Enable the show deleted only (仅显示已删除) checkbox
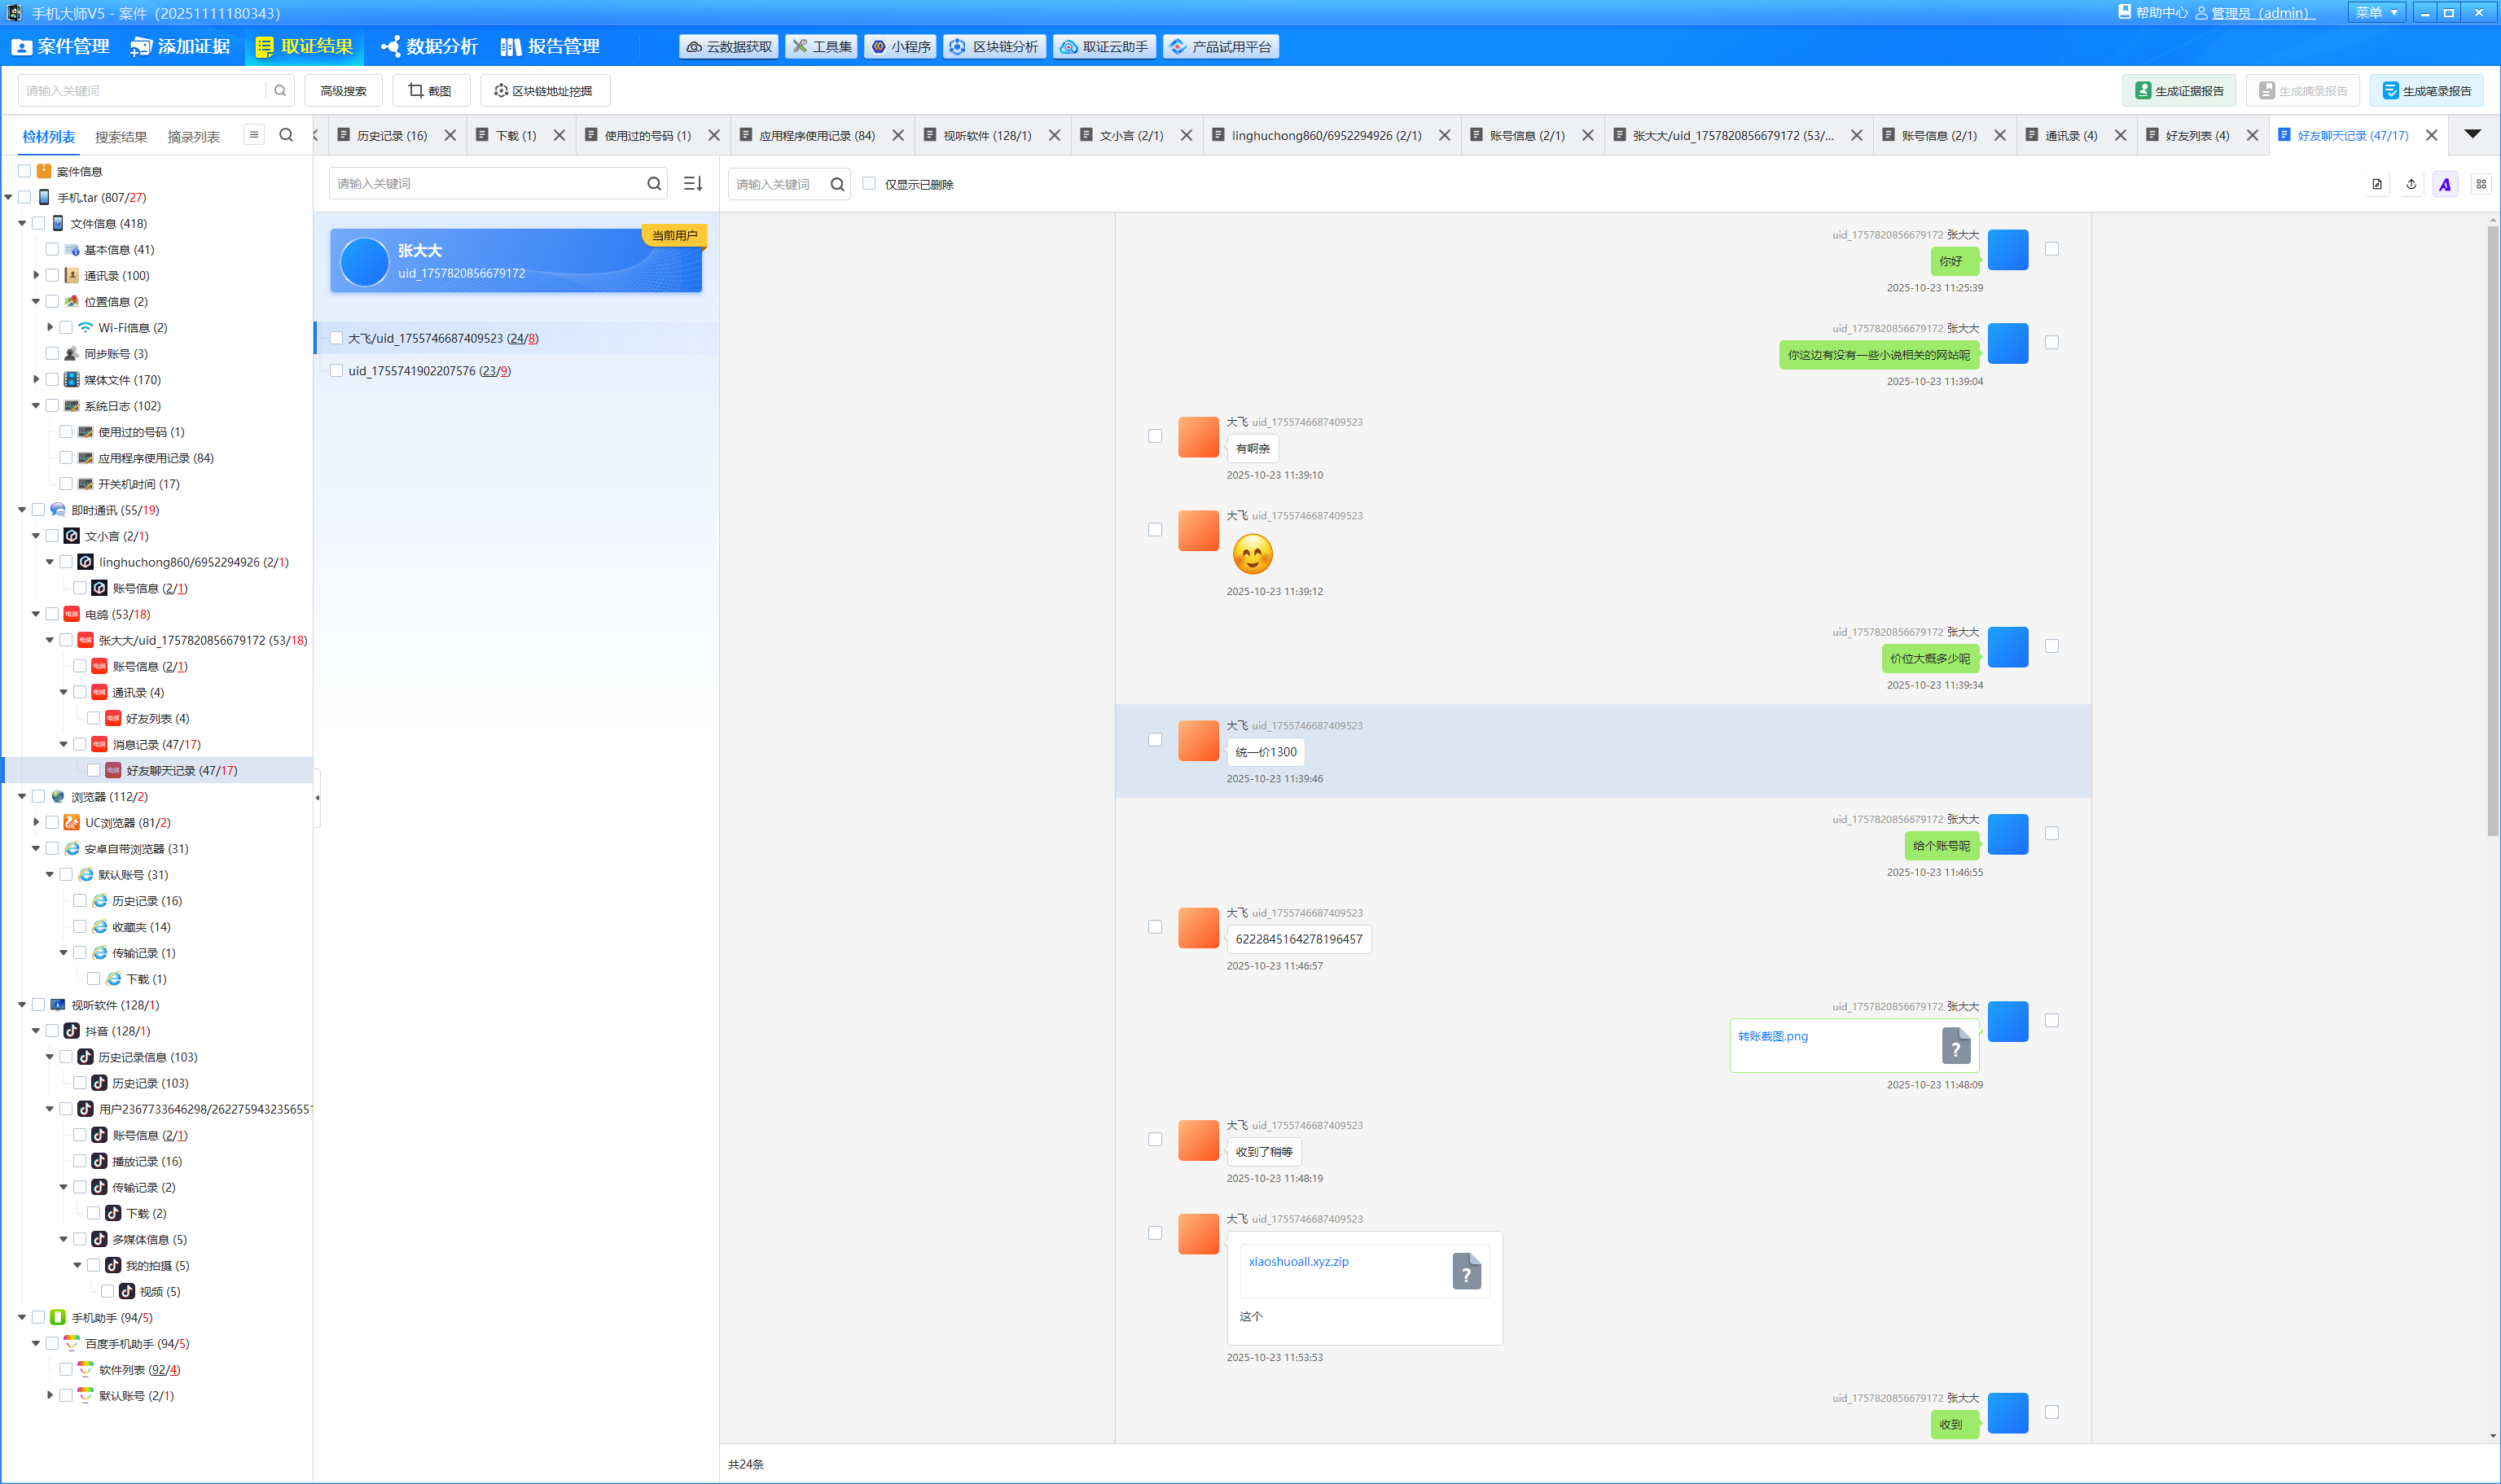Screen dimensions: 2501x1484 (x=869, y=184)
